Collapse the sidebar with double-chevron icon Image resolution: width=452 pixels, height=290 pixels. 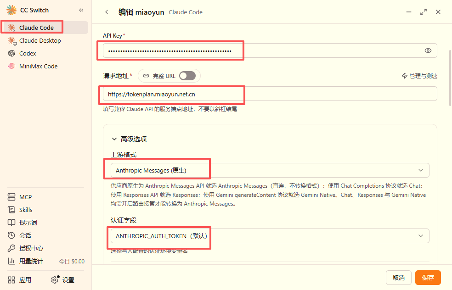pos(81,10)
